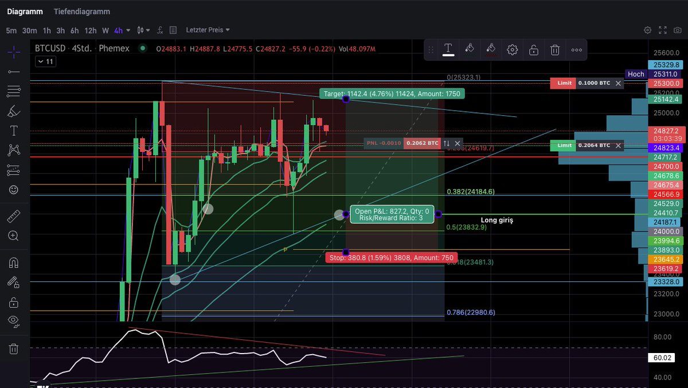This screenshot has height=388, width=688.
Task: Cancel the 0.2064 BTC limit order
Action: 618,146
